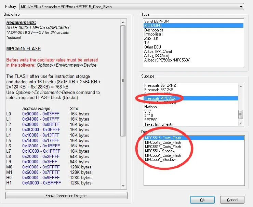Select TV in Type list
Screen dimensions: 253x207
point(147,43)
